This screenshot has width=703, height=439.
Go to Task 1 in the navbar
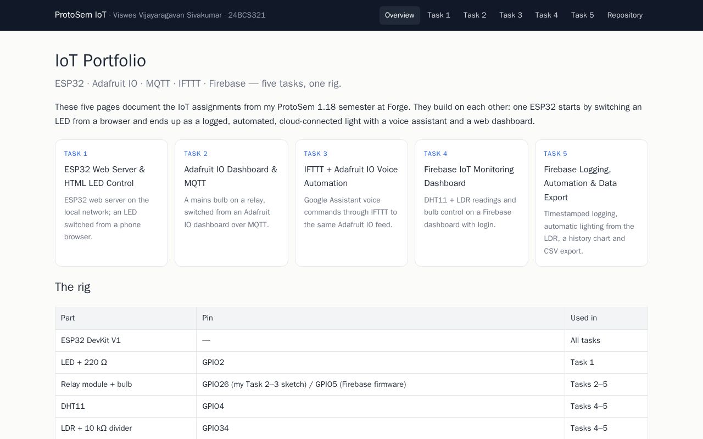click(x=439, y=15)
